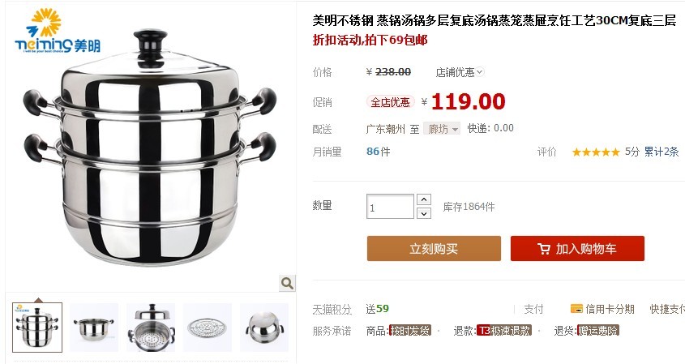Click the magnifier zoom icon on product image
The width and height of the screenshot is (685, 364).
[x=287, y=283]
